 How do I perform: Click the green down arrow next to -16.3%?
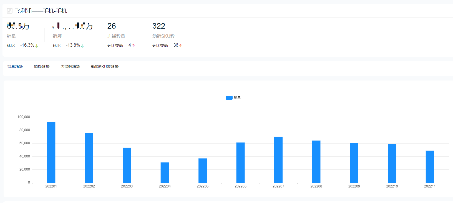pos(37,46)
